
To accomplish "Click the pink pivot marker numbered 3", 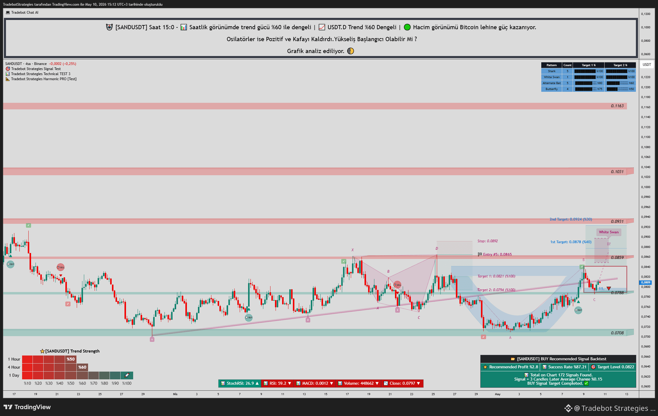I will coord(397,310).
